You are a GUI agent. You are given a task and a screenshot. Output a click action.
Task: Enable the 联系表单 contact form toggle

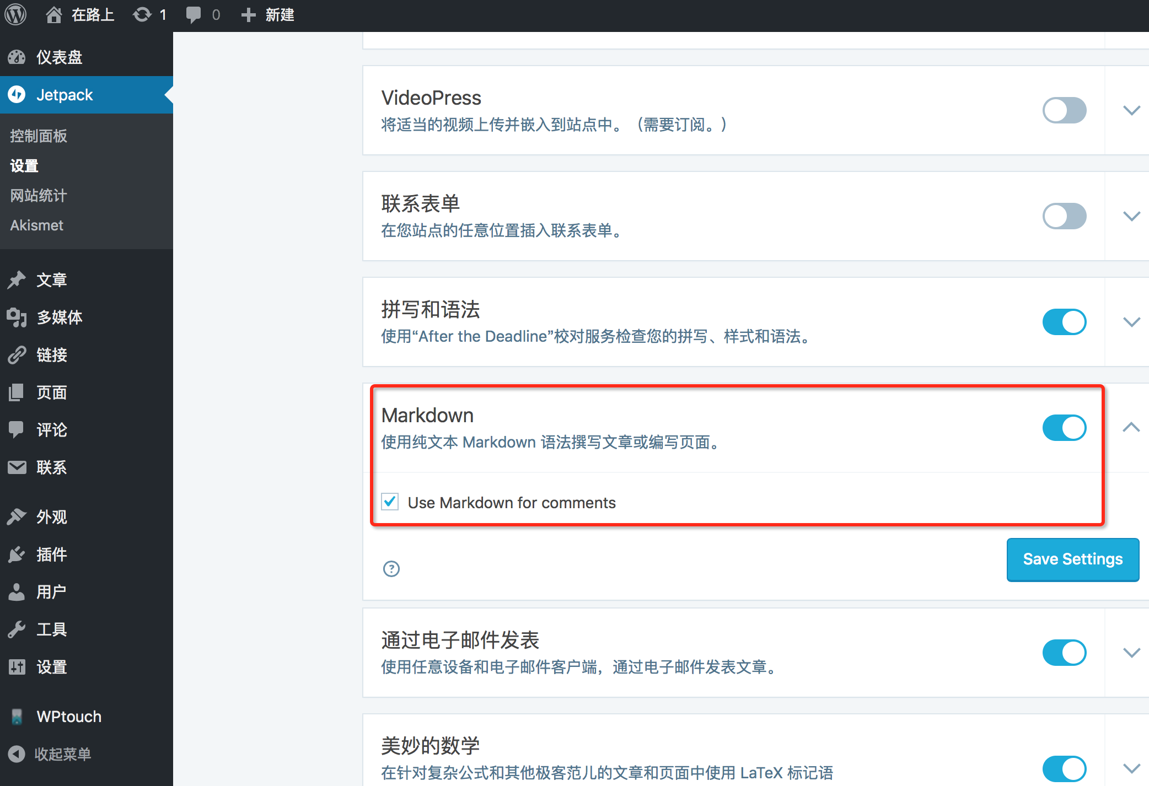pyautogui.click(x=1064, y=216)
